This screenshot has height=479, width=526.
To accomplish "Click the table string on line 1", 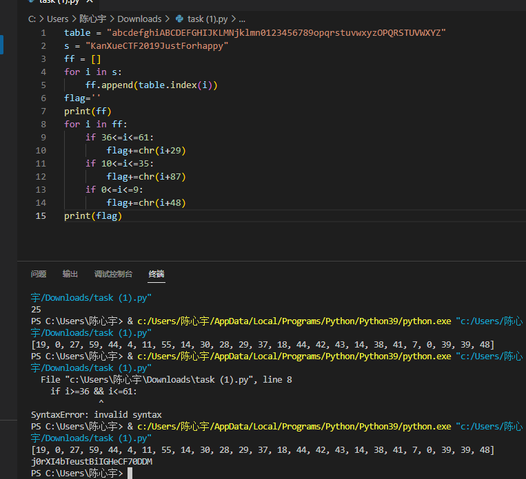I will click(x=276, y=33).
